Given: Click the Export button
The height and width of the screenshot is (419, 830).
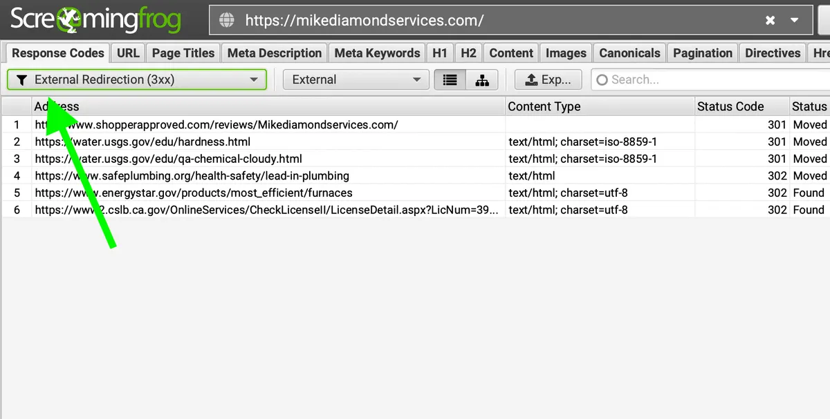Looking at the screenshot, I should [548, 80].
